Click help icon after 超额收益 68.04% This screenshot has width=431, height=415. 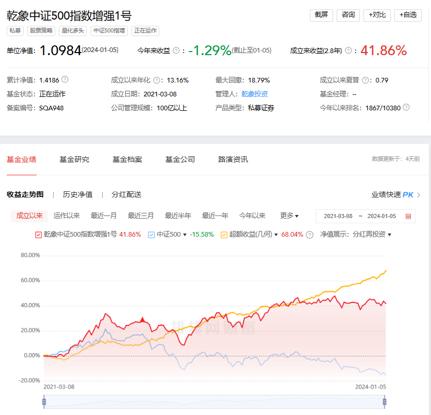(309, 235)
